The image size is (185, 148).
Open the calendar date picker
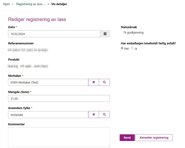pyautogui.click(x=105, y=34)
